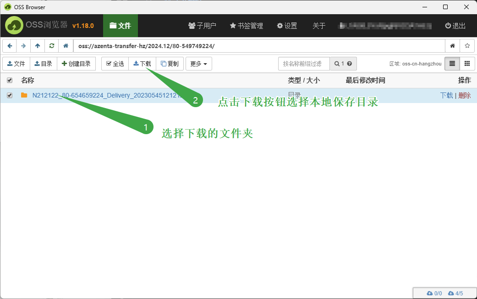The image size is (477, 299).
Task: Select the upload directory tool (目录)
Action: tap(43, 64)
